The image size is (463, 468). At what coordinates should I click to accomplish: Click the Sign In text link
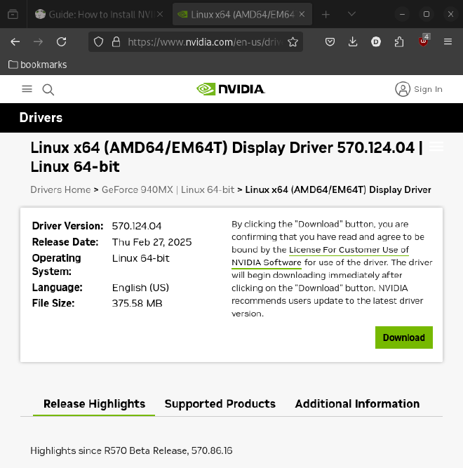[428, 89]
